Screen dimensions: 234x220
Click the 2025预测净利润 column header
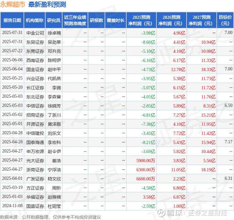tap(141, 20)
